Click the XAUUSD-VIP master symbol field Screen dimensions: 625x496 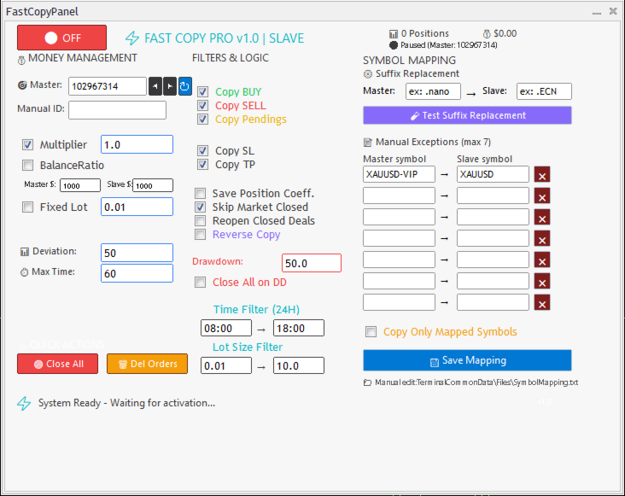coord(399,174)
